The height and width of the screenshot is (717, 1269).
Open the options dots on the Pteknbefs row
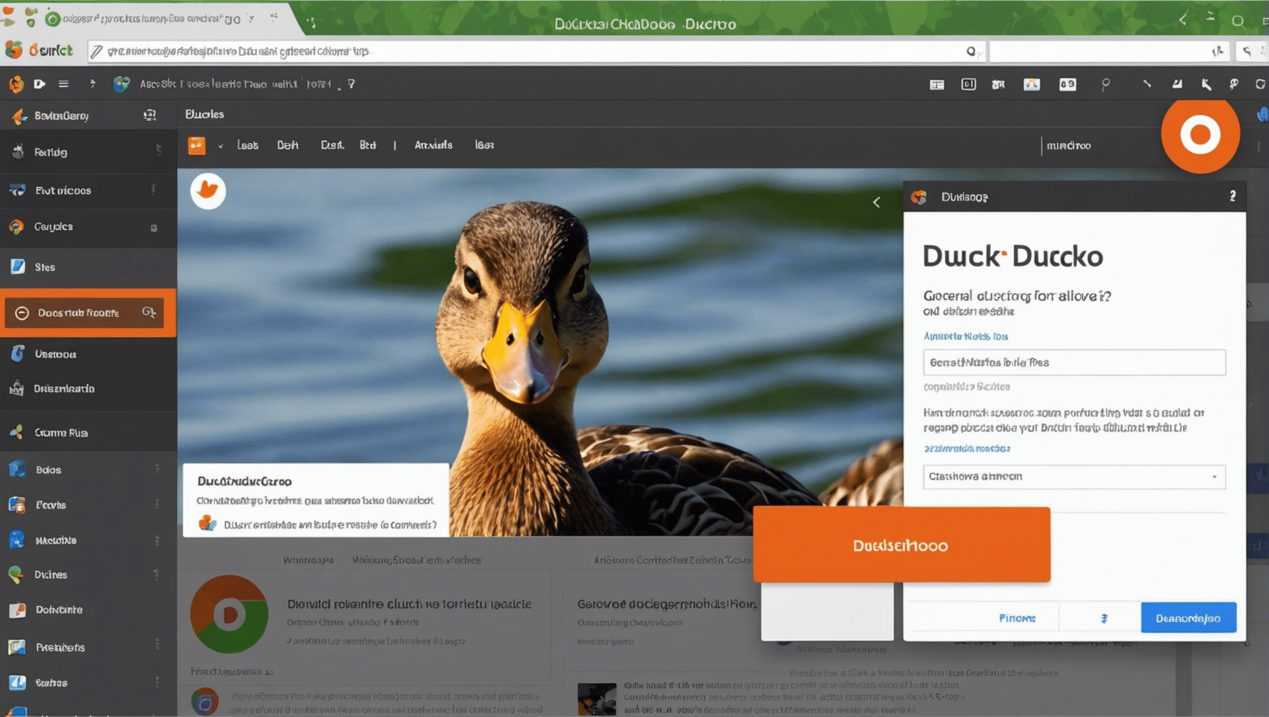pos(157,645)
